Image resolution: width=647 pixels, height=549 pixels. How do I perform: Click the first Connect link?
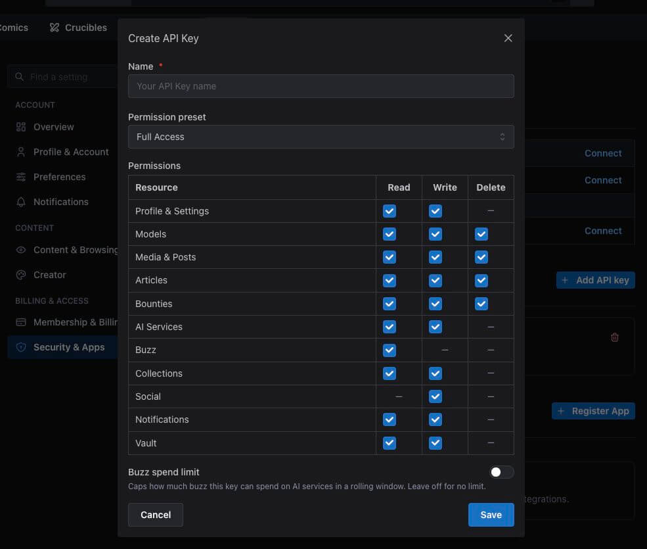pyautogui.click(x=603, y=153)
